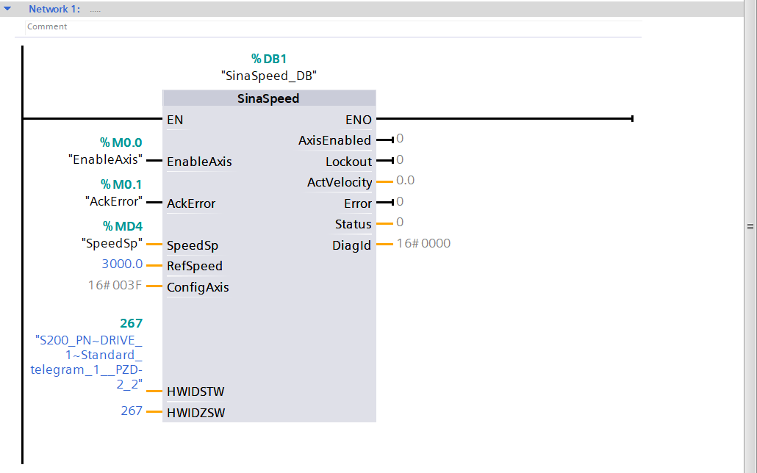This screenshot has height=473, width=757.
Task: Select the AxisEnabled output value 0
Action: (x=400, y=139)
